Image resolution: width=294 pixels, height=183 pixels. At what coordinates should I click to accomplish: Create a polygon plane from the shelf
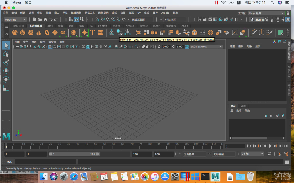pos(55,33)
